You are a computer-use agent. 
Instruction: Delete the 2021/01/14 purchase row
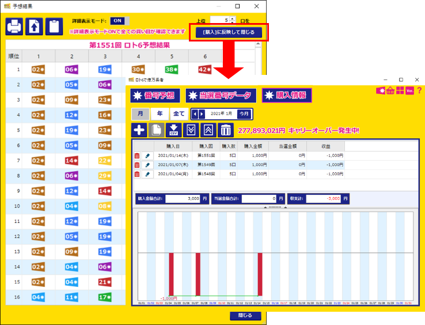(137, 156)
